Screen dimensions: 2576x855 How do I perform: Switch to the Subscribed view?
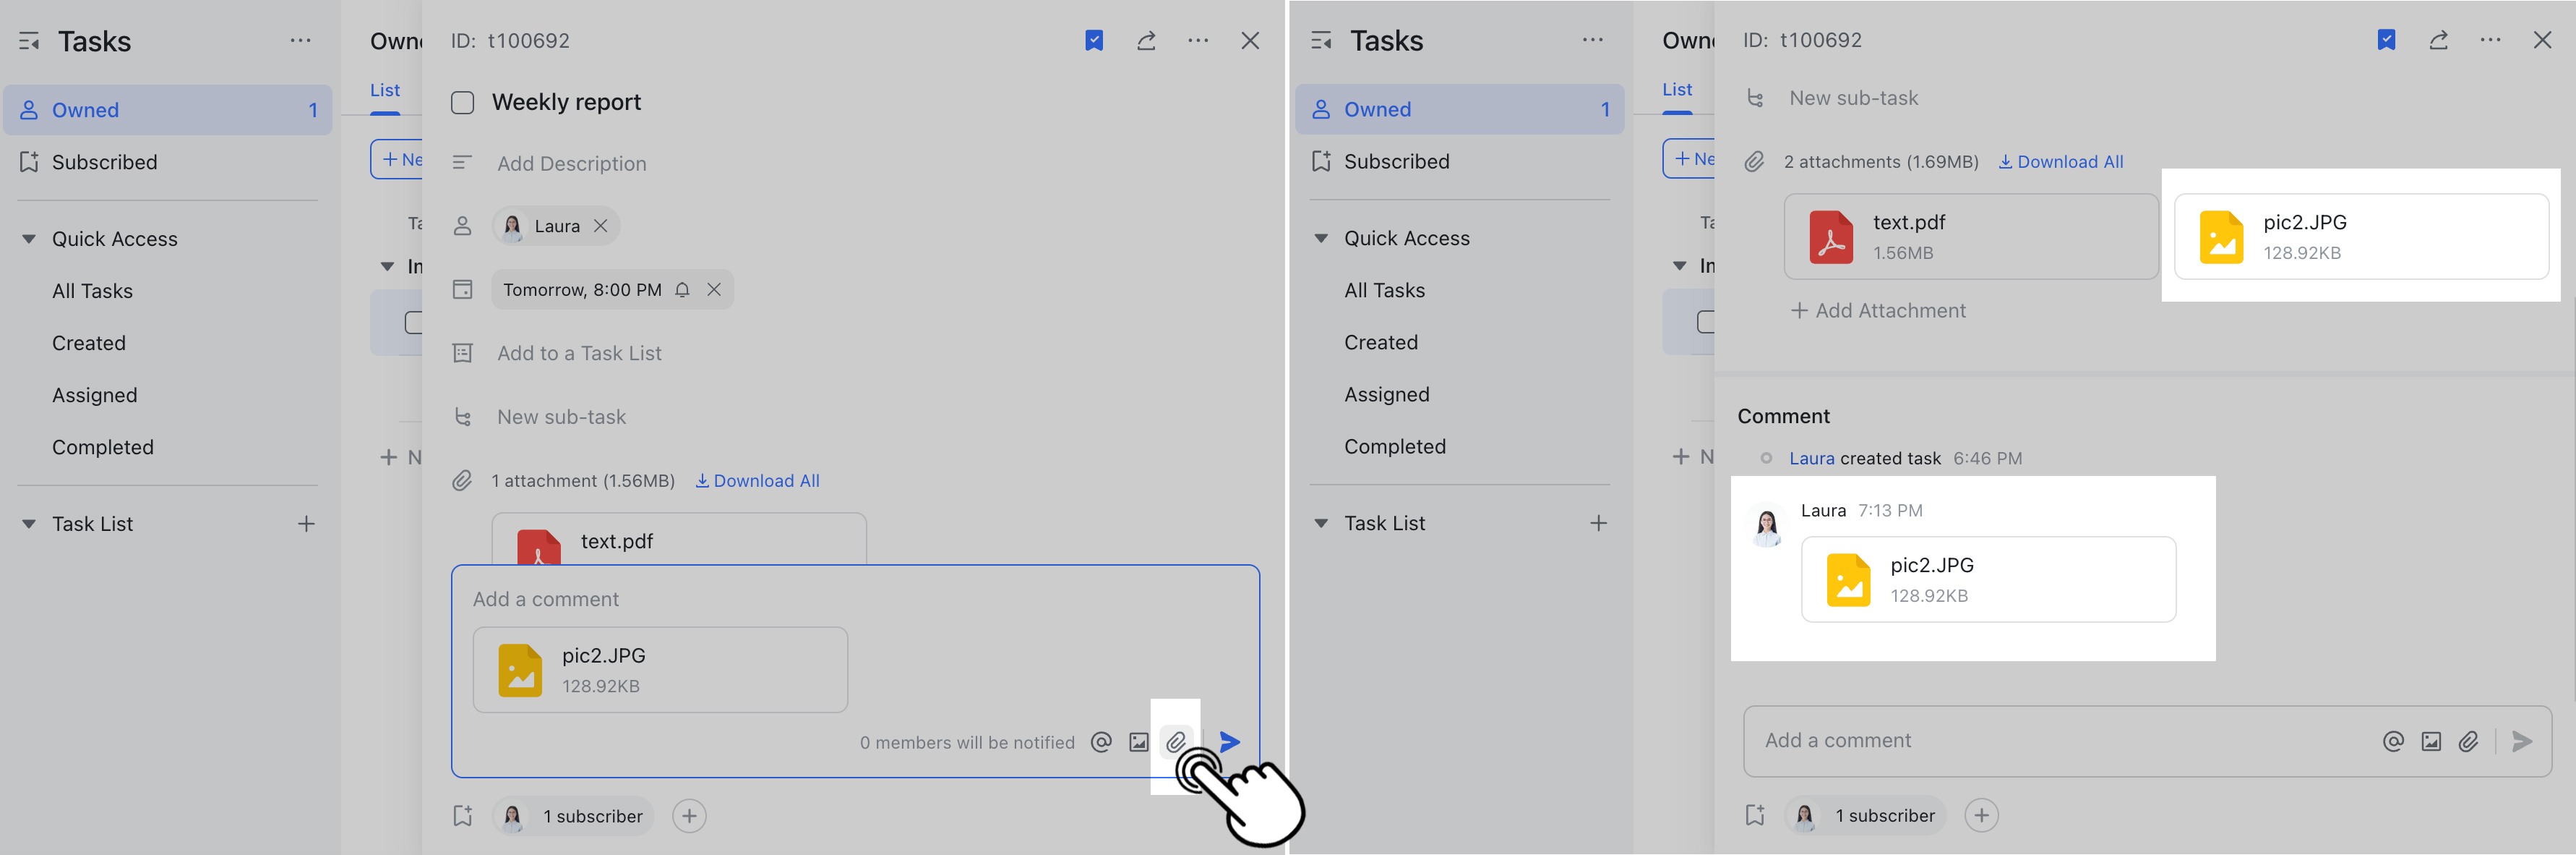(105, 161)
